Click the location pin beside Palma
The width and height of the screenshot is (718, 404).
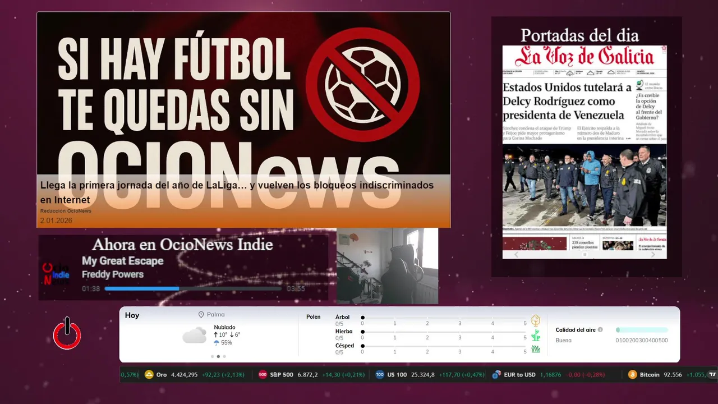coord(201,315)
